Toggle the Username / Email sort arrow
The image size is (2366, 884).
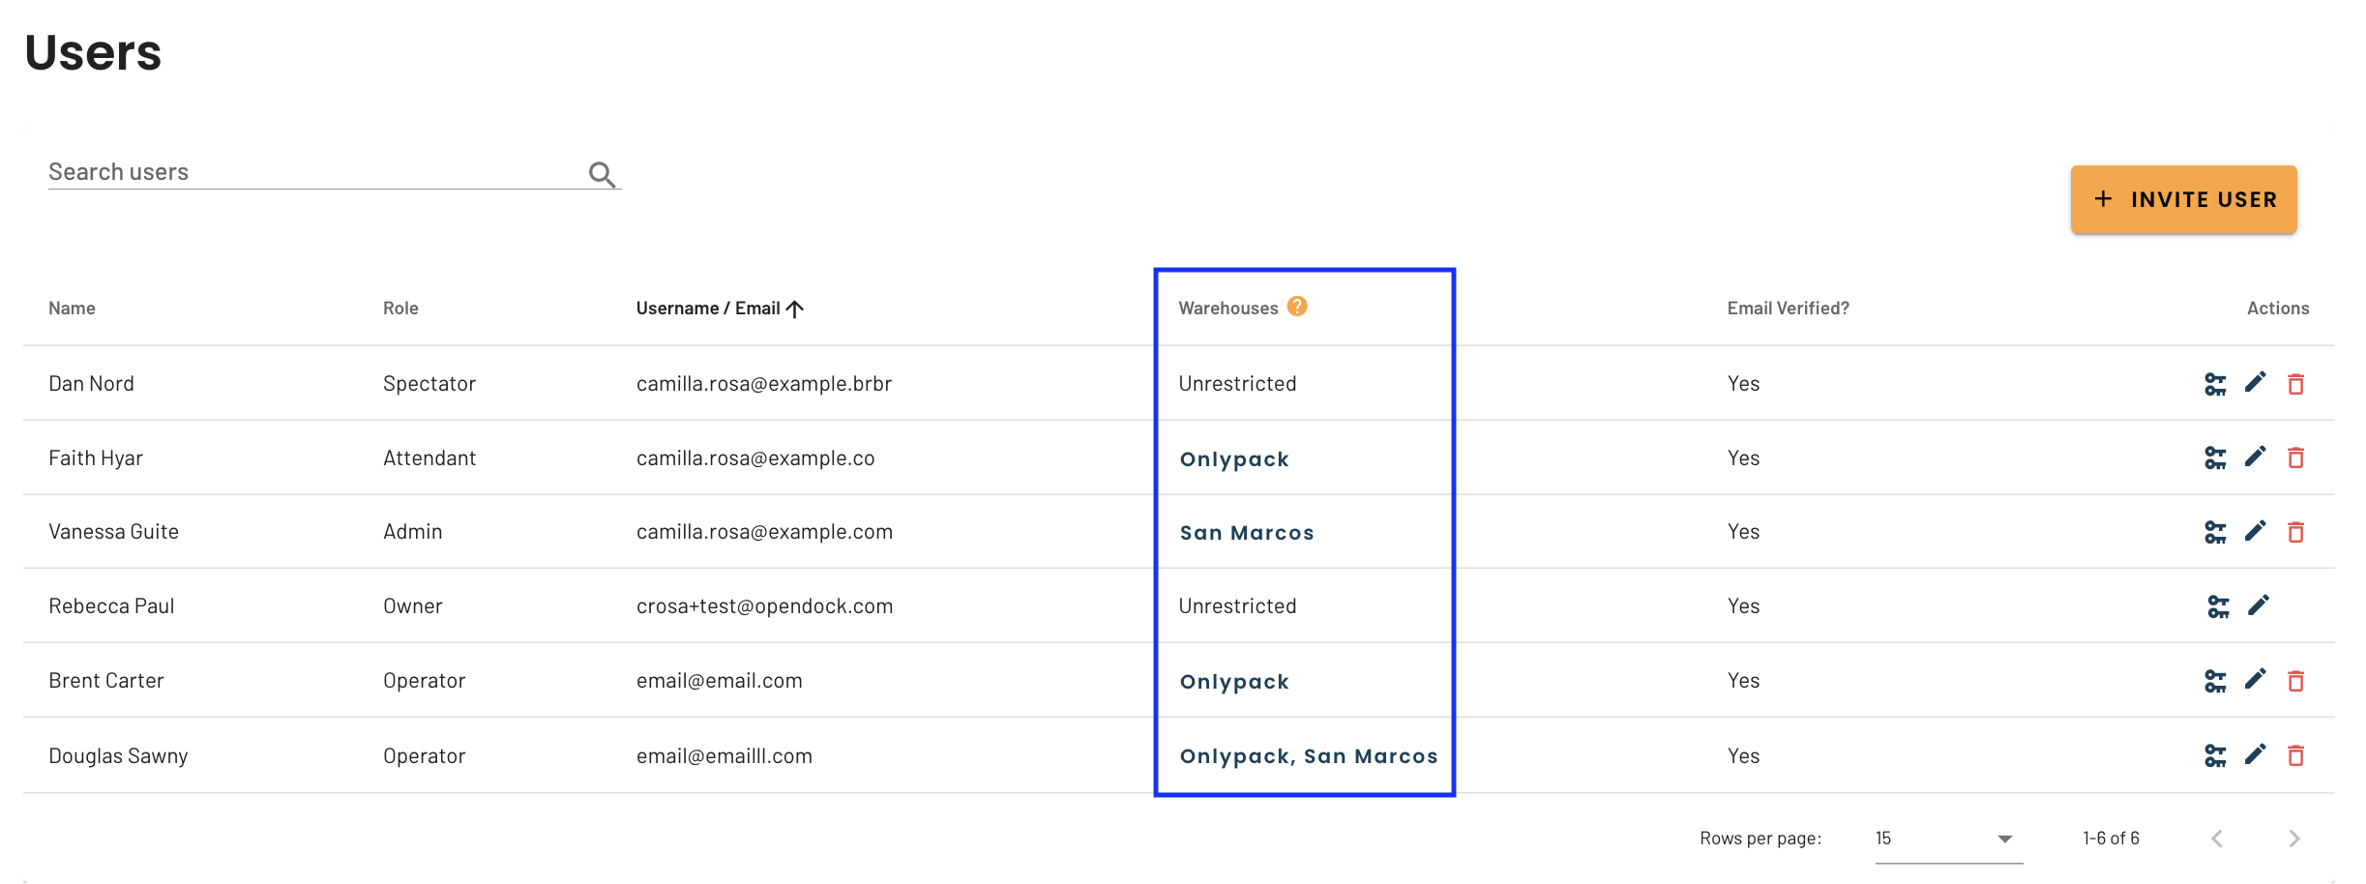(795, 308)
